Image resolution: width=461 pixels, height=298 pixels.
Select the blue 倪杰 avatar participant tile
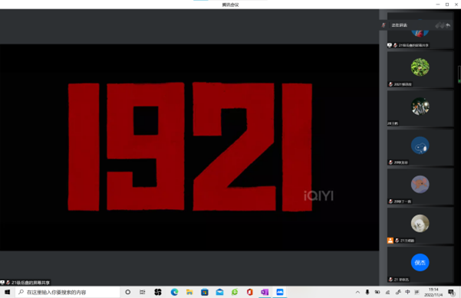click(420, 264)
